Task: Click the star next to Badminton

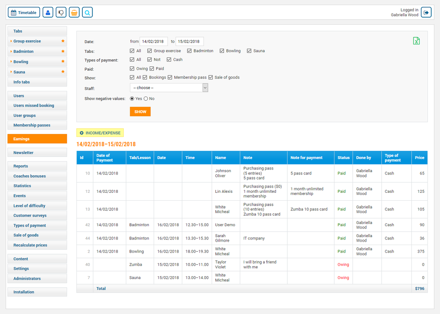Action: [x=62, y=51]
